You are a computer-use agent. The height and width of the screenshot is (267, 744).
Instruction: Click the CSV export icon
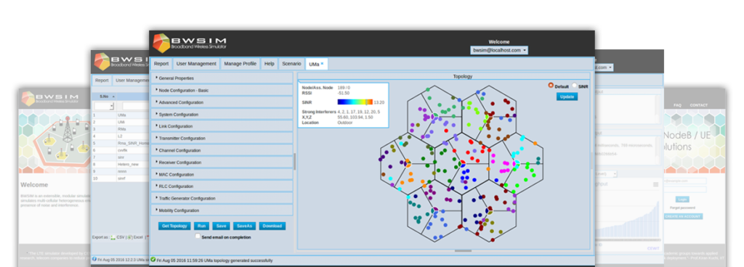coord(113,237)
